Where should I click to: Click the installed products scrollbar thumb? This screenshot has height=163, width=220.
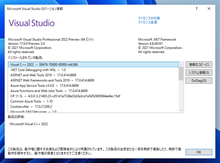(181, 73)
